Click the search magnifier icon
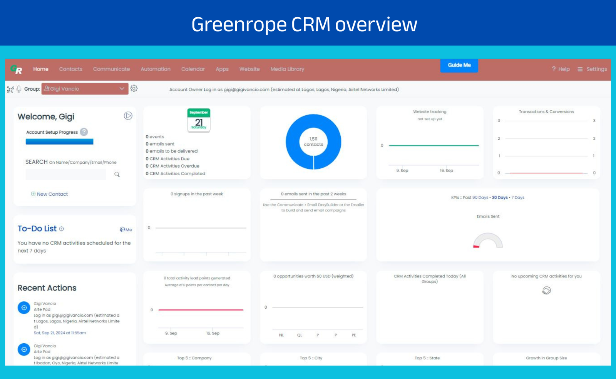Viewport: 616px width, 379px height. (117, 175)
